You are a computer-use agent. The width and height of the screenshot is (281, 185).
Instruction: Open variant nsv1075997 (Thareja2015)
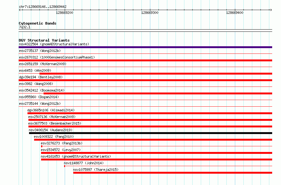[x=96, y=170]
